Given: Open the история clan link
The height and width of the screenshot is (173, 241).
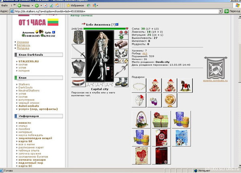Looking at the screenshot, I should click(24, 70).
